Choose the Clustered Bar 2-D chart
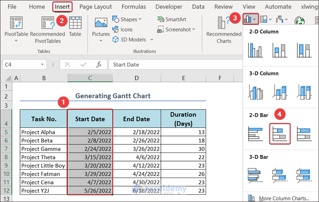This screenshot has width=319, height=202. coord(255,134)
